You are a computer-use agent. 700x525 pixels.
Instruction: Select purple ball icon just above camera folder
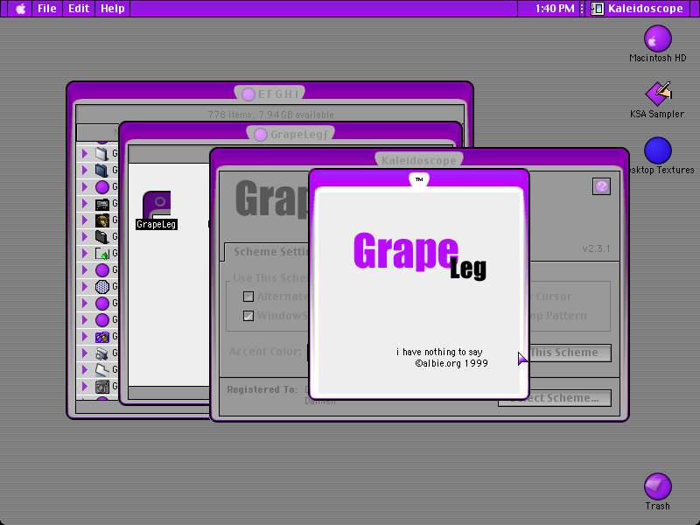pyautogui.click(x=101, y=320)
